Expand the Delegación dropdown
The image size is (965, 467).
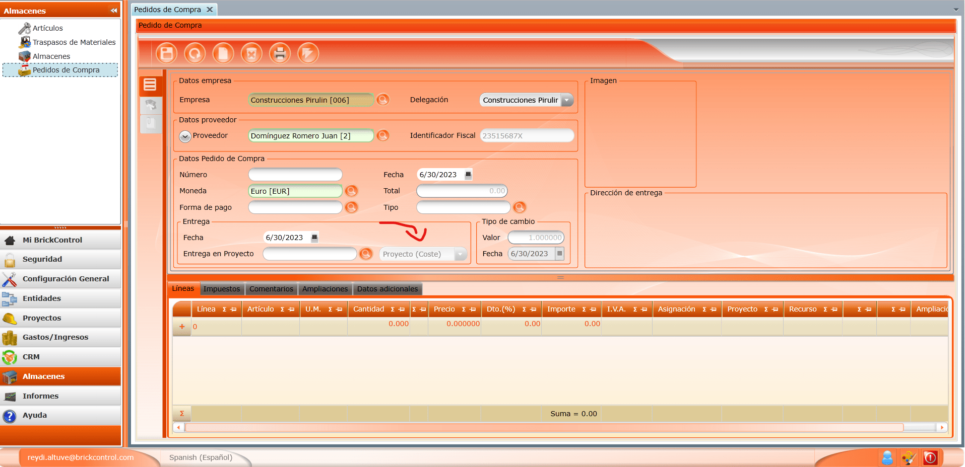567,100
